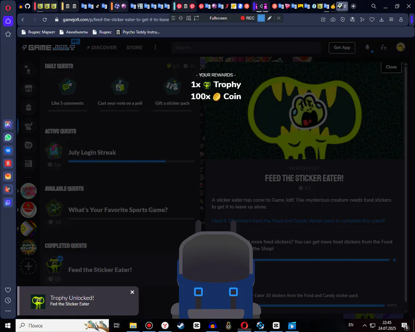Open Game Jolt three-dot more menu

point(155,47)
